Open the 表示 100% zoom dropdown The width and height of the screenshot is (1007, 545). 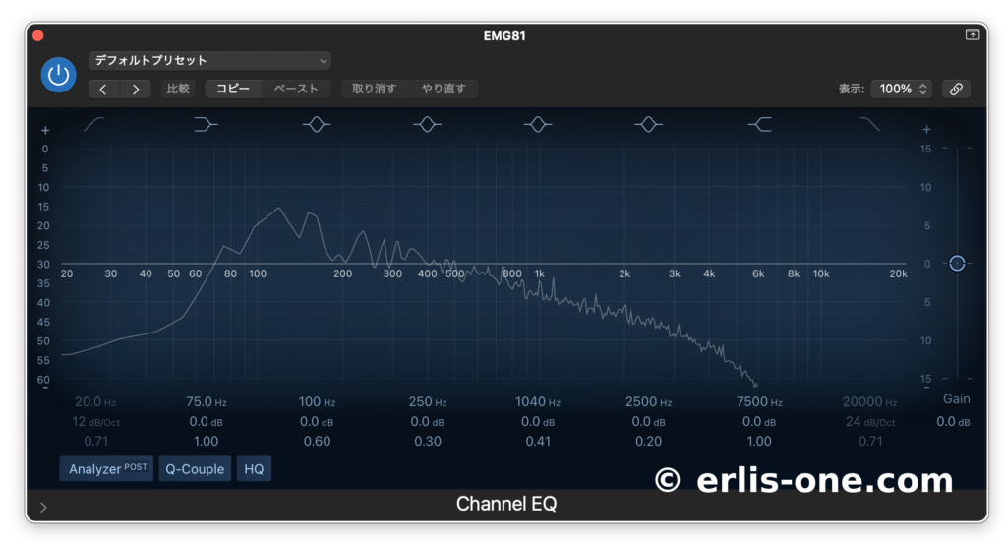(x=901, y=89)
